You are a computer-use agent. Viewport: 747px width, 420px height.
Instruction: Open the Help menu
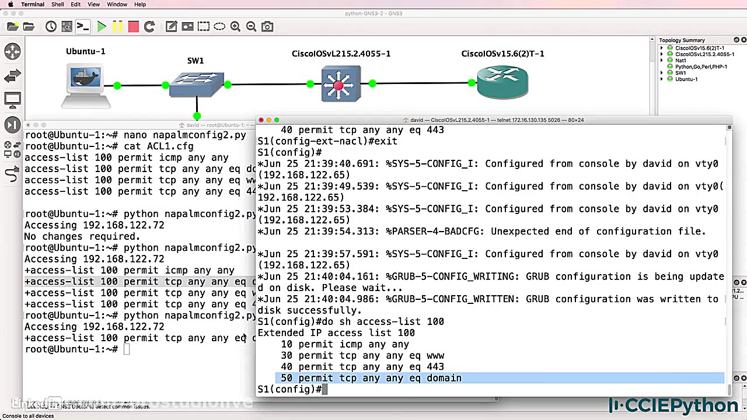[x=140, y=4]
